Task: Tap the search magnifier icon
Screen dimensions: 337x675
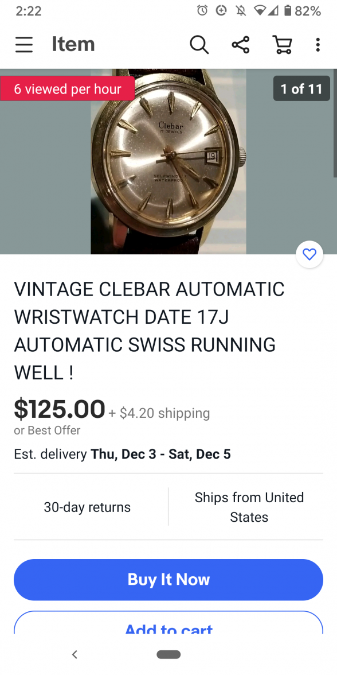Action: [199, 44]
